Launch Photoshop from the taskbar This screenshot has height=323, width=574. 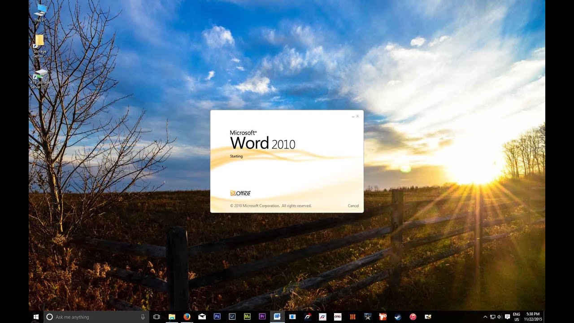pyautogui.click(x=217, y=317)
